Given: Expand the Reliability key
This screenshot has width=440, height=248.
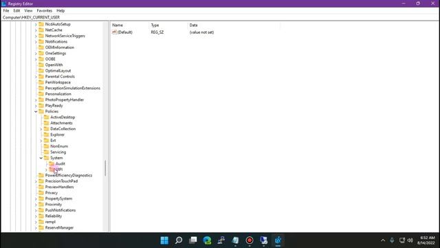Looking at the screenshot, I should click(36, 216).
